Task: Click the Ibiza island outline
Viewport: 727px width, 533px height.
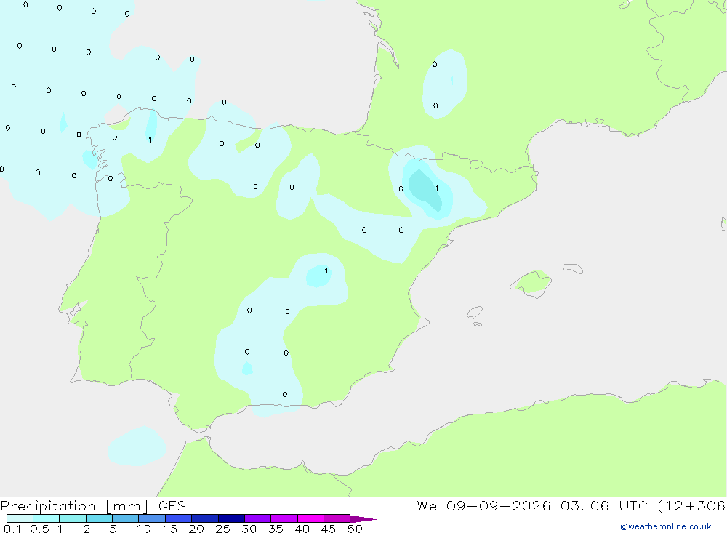Action: click(475, 312)
